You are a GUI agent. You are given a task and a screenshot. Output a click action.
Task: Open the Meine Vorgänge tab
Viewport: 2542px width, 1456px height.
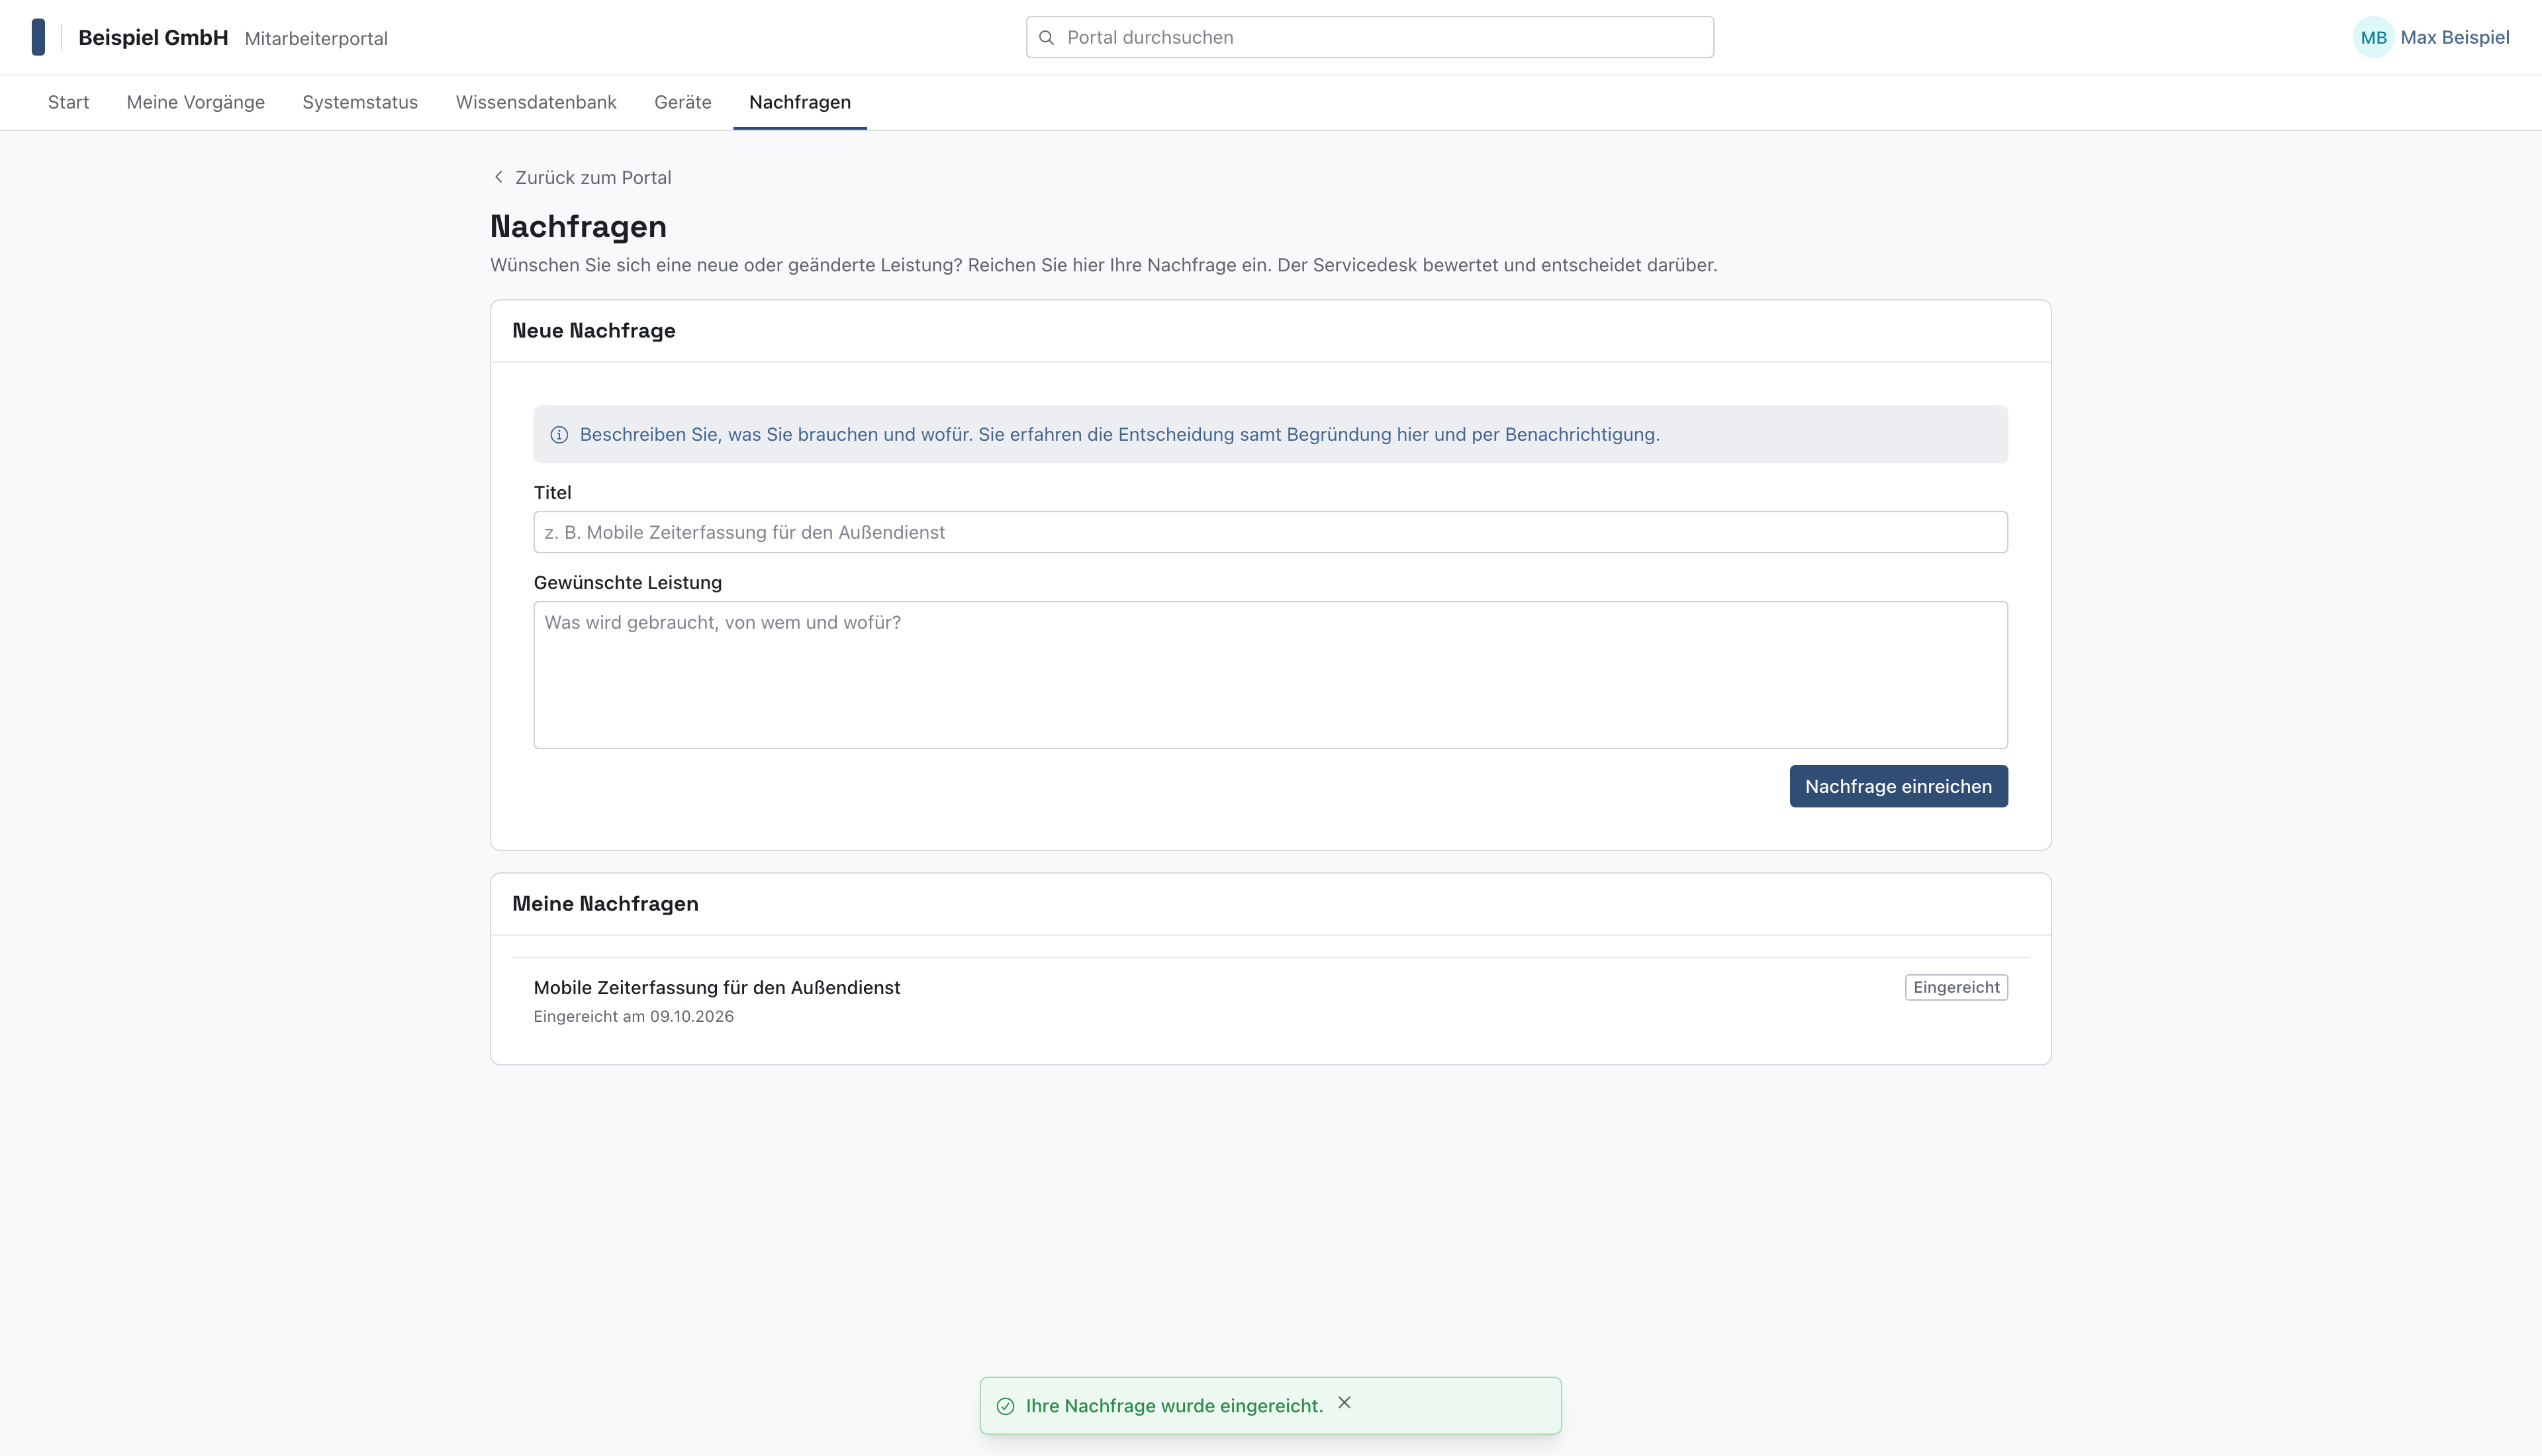point(196,102)
